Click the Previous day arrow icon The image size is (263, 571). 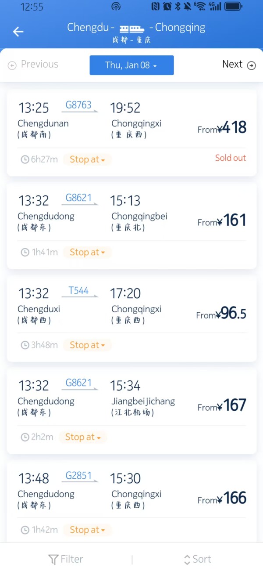tap(12, 65)
